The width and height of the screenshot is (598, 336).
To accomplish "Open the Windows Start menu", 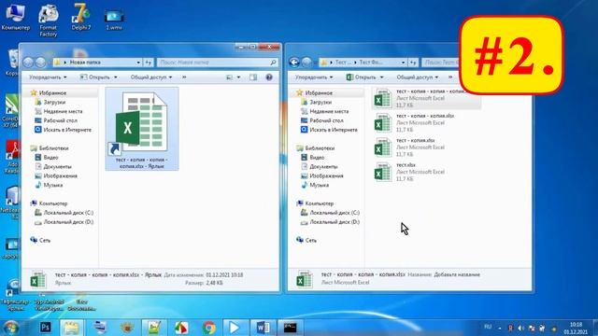I will (x=10, y=328).
